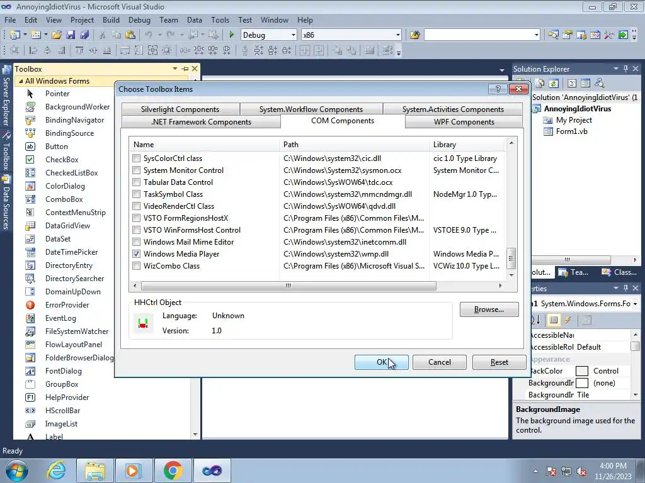Uncheck the Windows Media Player checkbox
645x483 pixels.
tap(136, 254)
